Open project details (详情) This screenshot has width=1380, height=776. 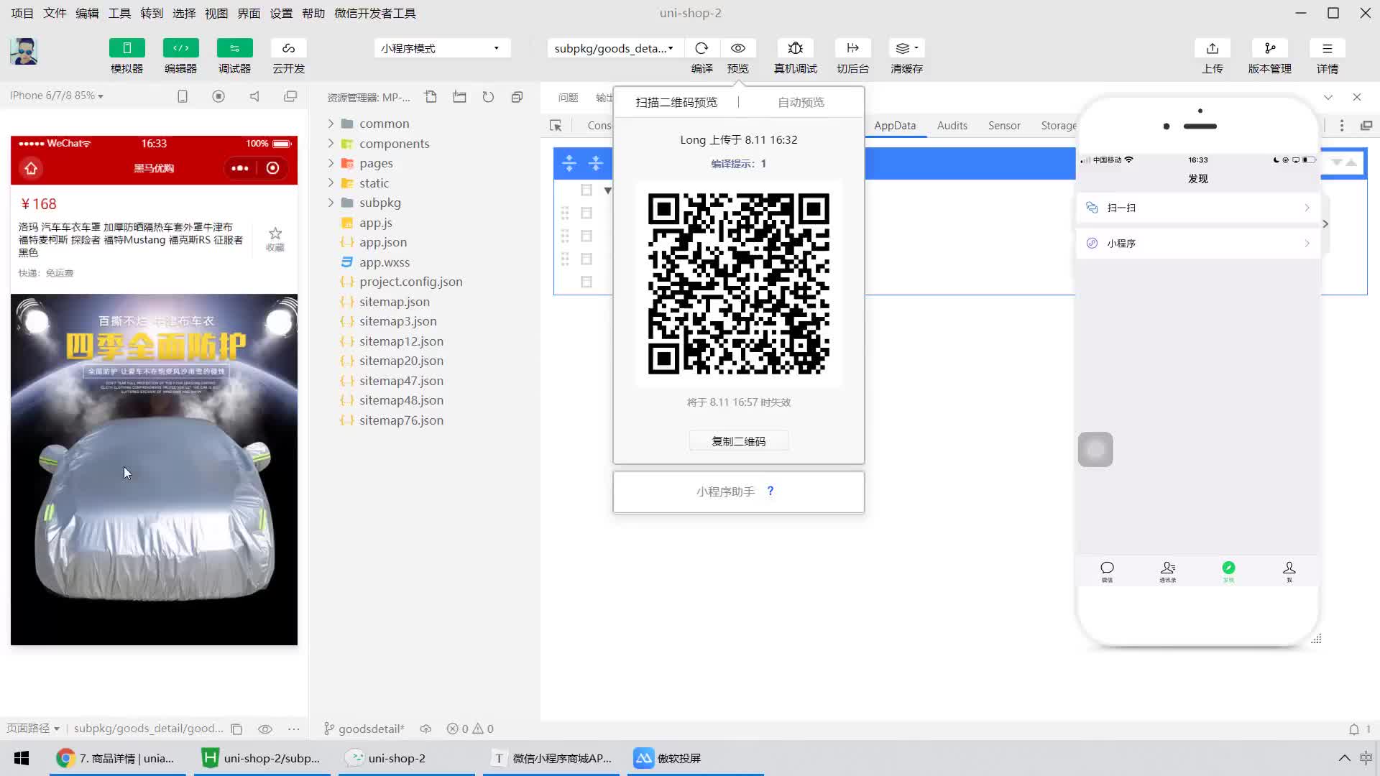click(x=1327, y=48)
